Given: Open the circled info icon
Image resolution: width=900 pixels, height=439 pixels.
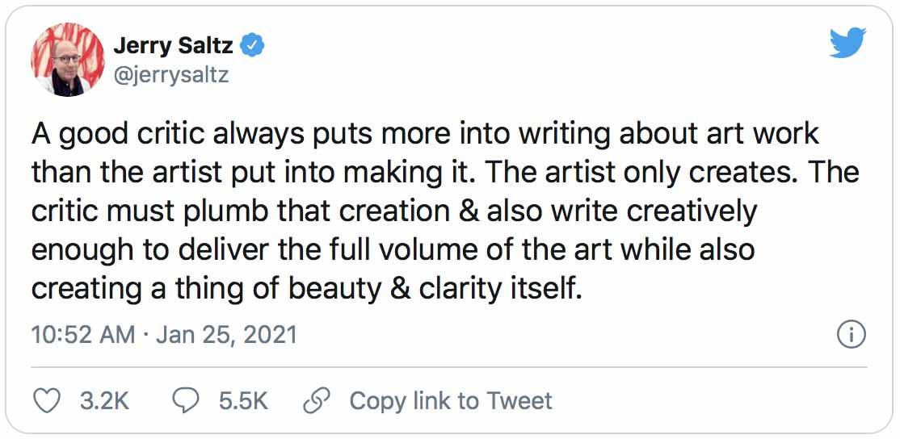Looking at the screenshot, I should tap(852, 334).
